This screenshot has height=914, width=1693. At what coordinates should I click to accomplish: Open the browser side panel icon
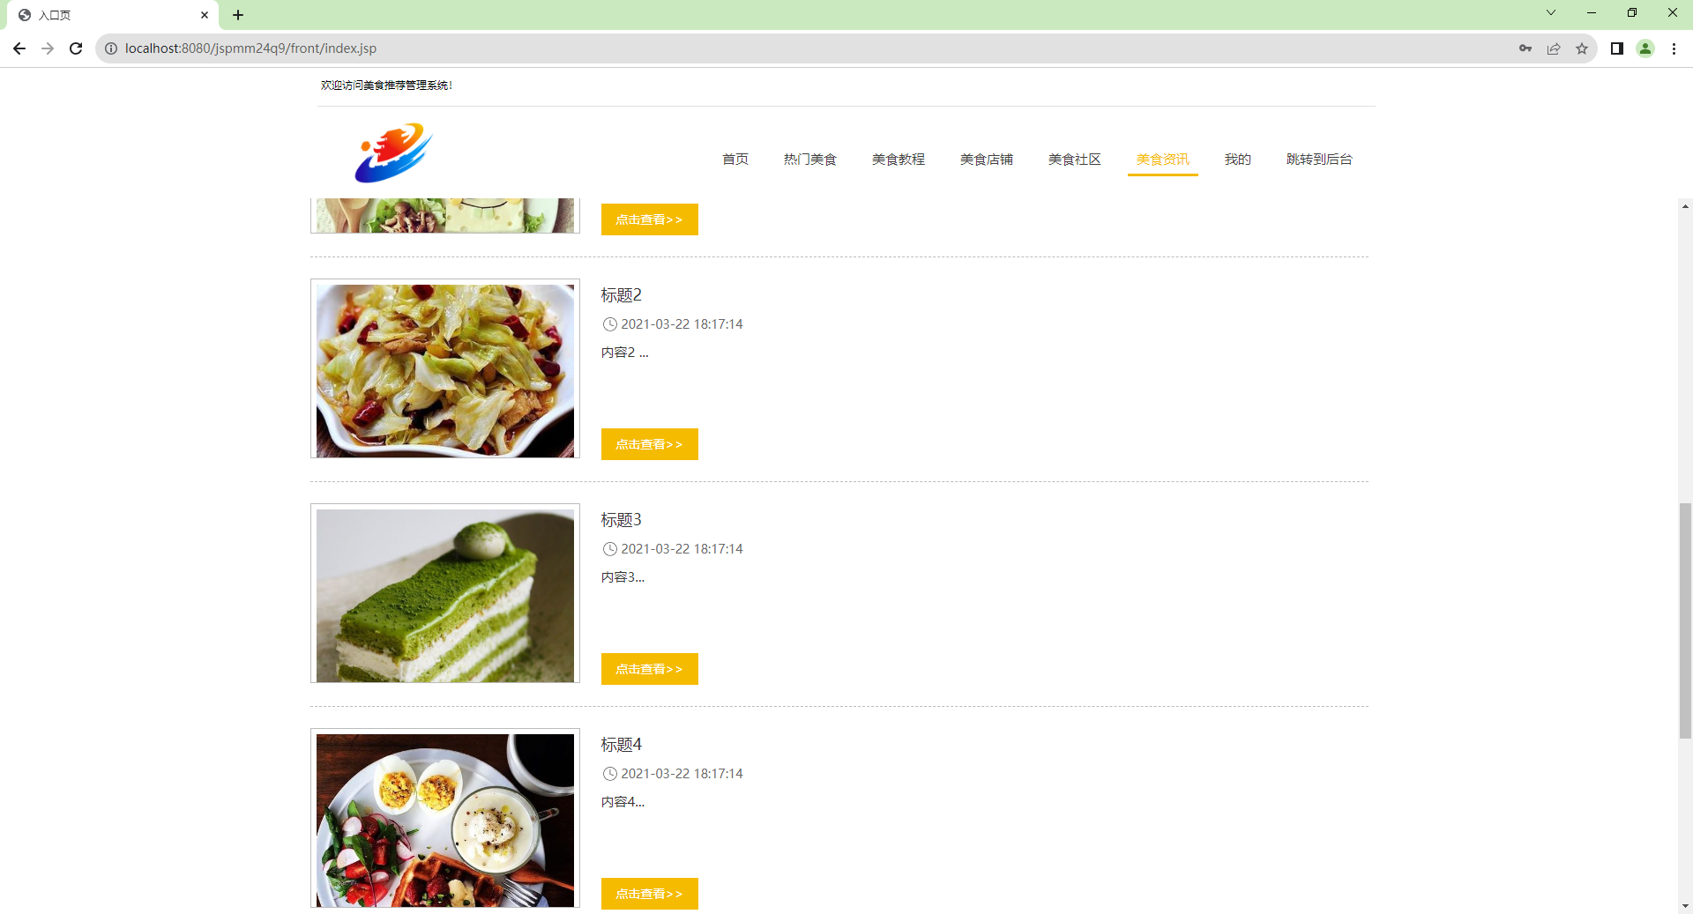point(1617,48)
